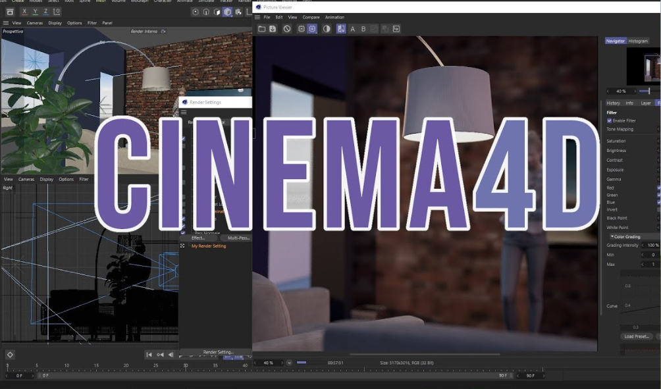661x389 pixels.
Task: Click the Stop Rendering circle-slash icon
Action: pos(287,29)
